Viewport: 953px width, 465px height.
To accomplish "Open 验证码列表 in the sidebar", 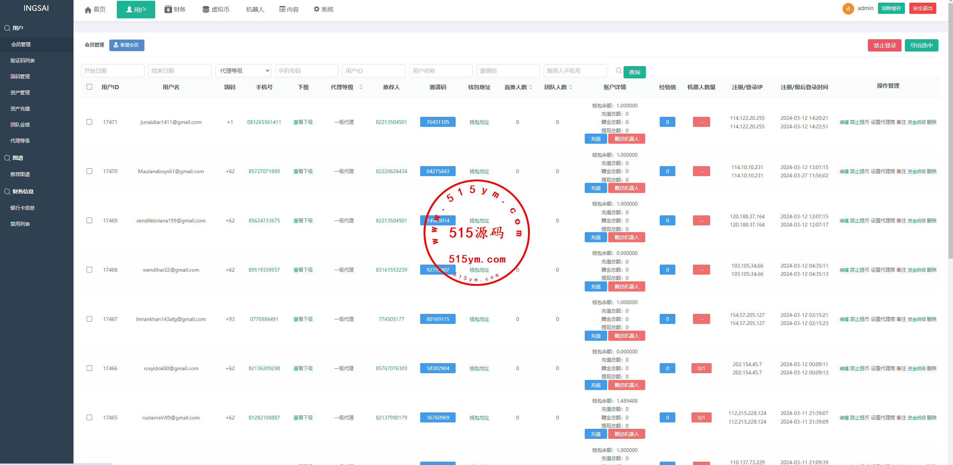I will (x=22, y=60).
